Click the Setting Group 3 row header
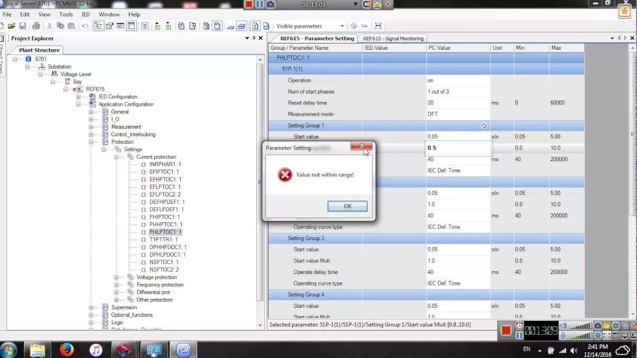The image size is (637, 358). [426, 238]
